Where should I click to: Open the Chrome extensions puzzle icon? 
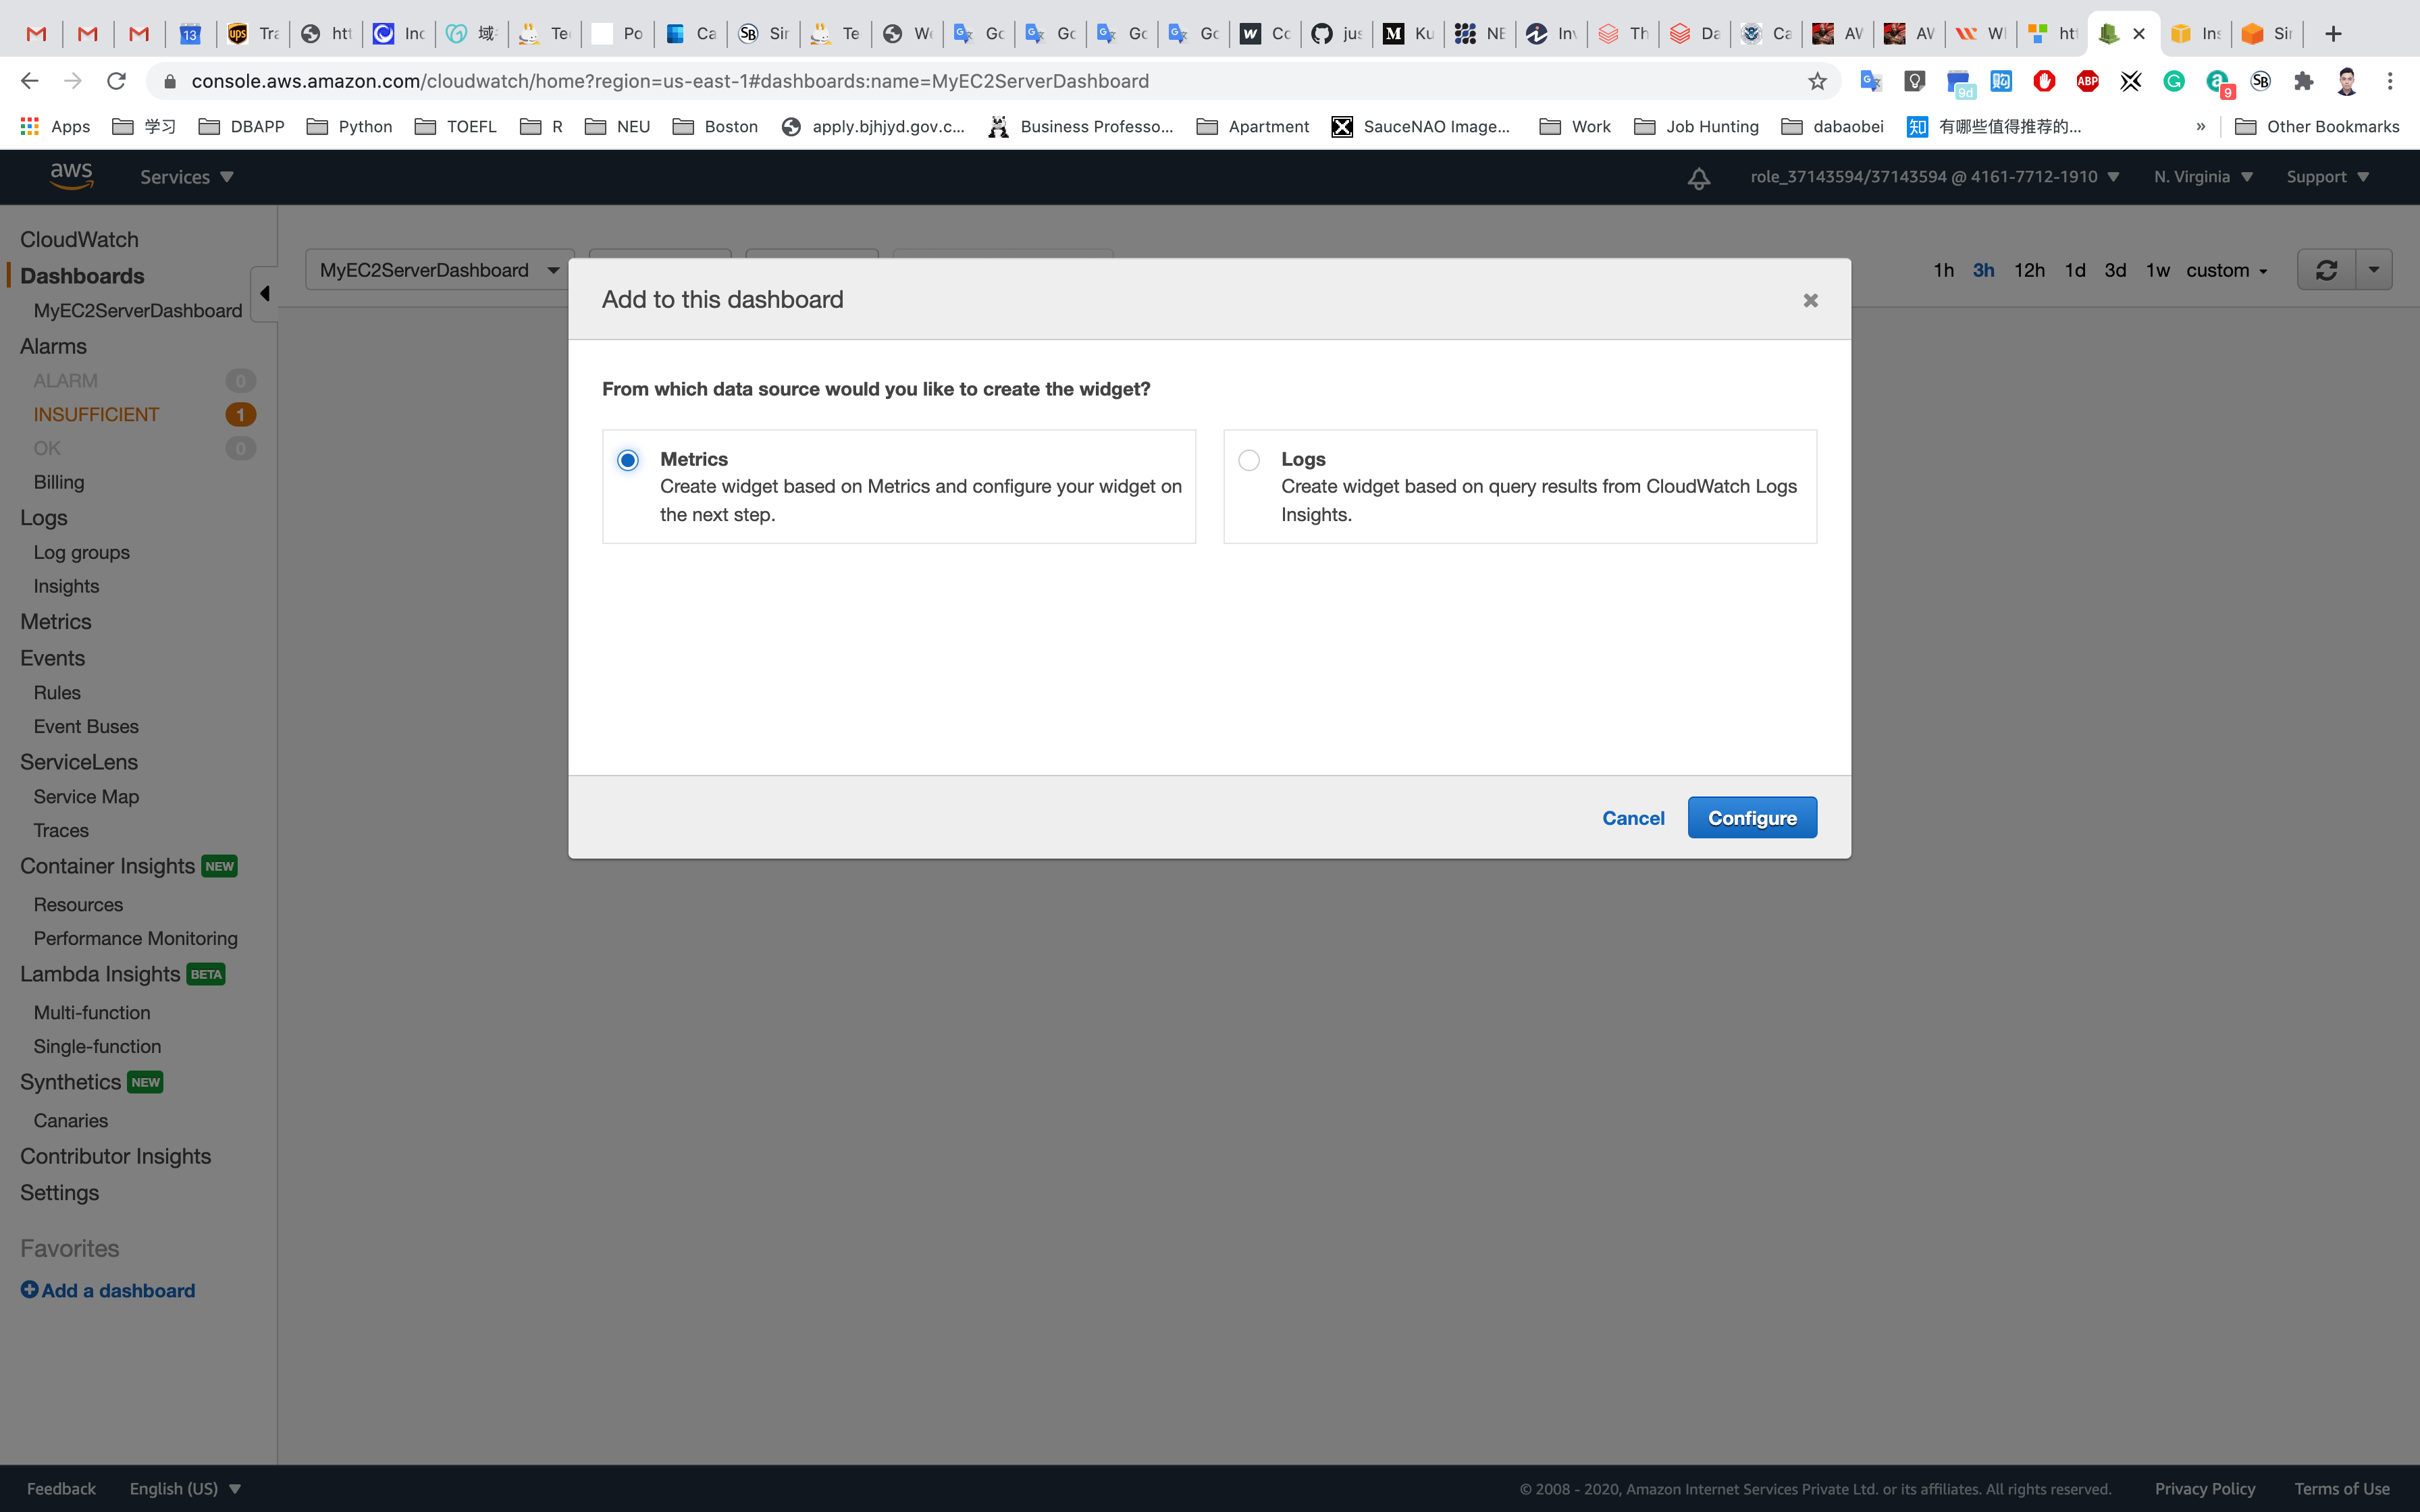(x=2304, y=81)
